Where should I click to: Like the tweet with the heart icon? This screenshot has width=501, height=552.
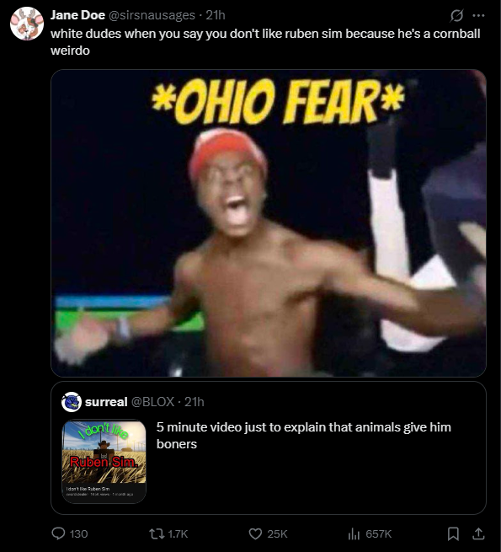pyautogui.click(x=255, y=534)
